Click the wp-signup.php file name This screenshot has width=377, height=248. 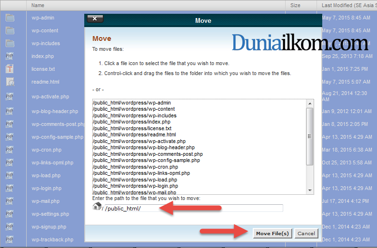click(49, 227)
